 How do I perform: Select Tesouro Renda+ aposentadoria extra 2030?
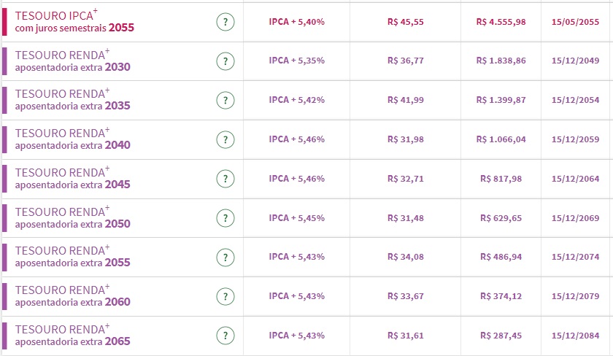[x=72, y=61]
